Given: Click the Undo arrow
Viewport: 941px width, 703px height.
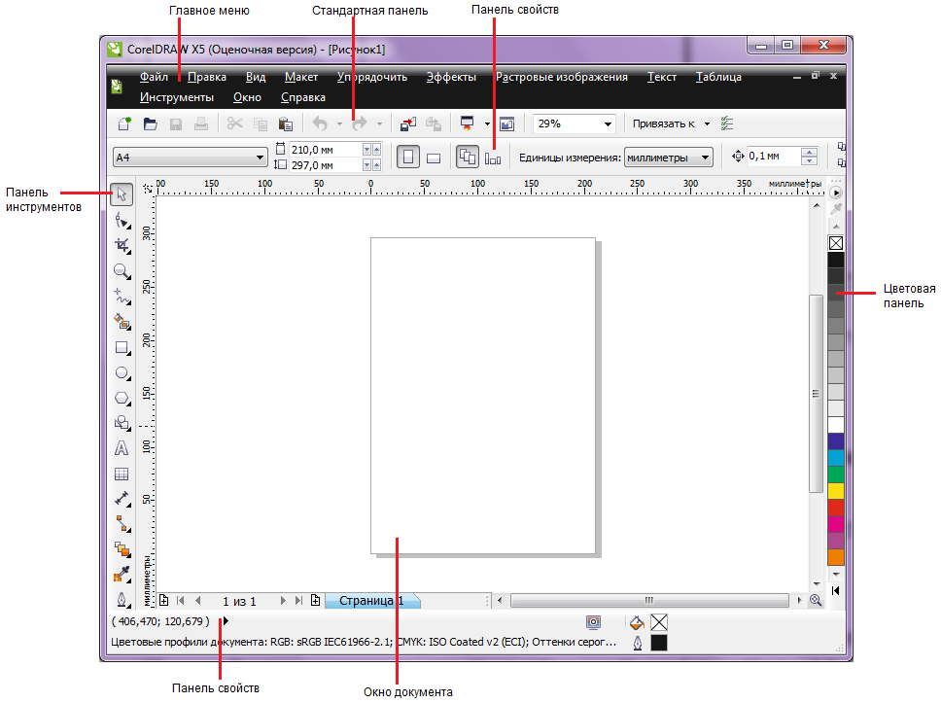Looking at the screenshot, I should [x=320, y=123].
